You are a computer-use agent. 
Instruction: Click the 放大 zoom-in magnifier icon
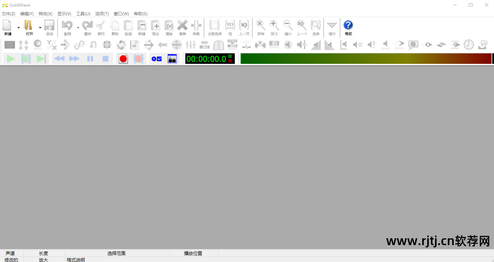pyautogui.click(x=274, y=25)
